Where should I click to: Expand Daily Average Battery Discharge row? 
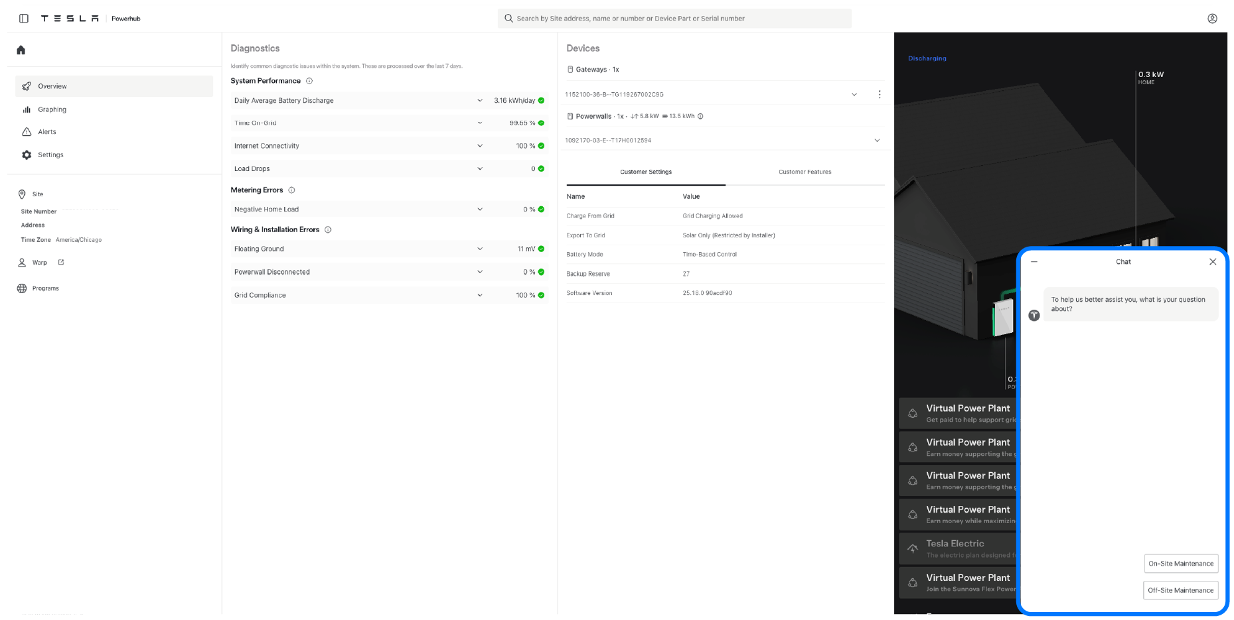click(480, 101)
